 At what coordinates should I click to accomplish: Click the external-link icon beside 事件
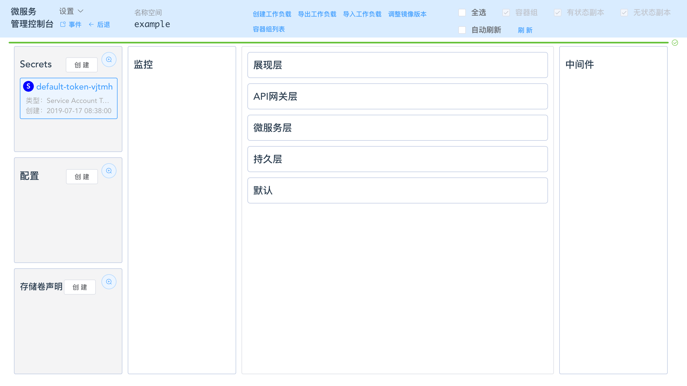(x=63, y=24)
